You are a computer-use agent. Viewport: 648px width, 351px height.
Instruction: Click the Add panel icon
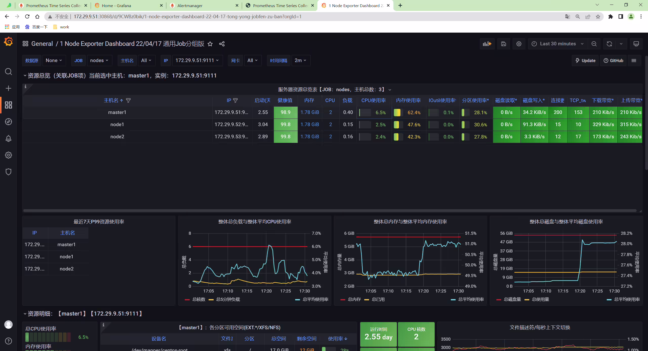pos(487,44)
